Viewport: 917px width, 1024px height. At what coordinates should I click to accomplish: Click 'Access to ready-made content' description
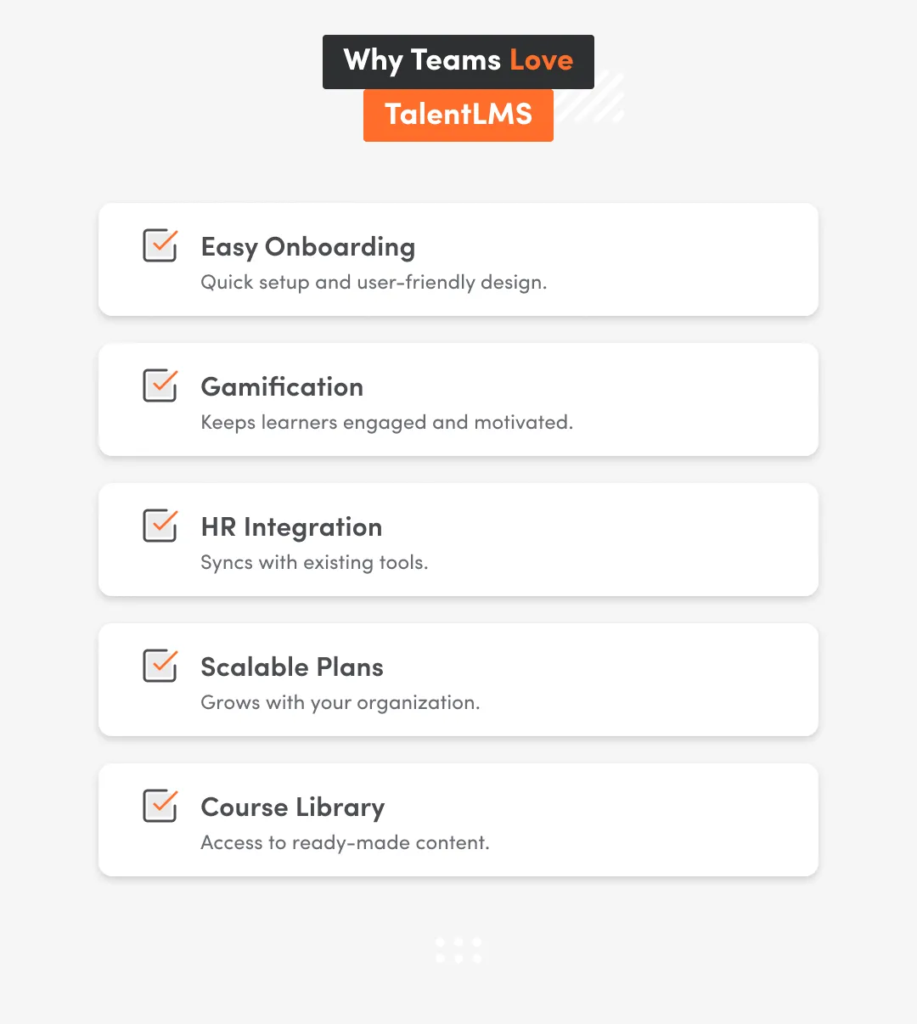click(345, 843)
